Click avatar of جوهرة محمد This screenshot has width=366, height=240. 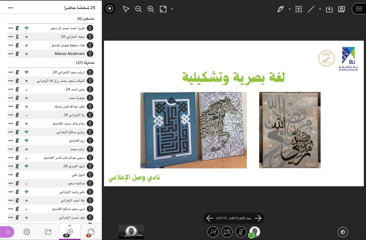tap(90, 98)
